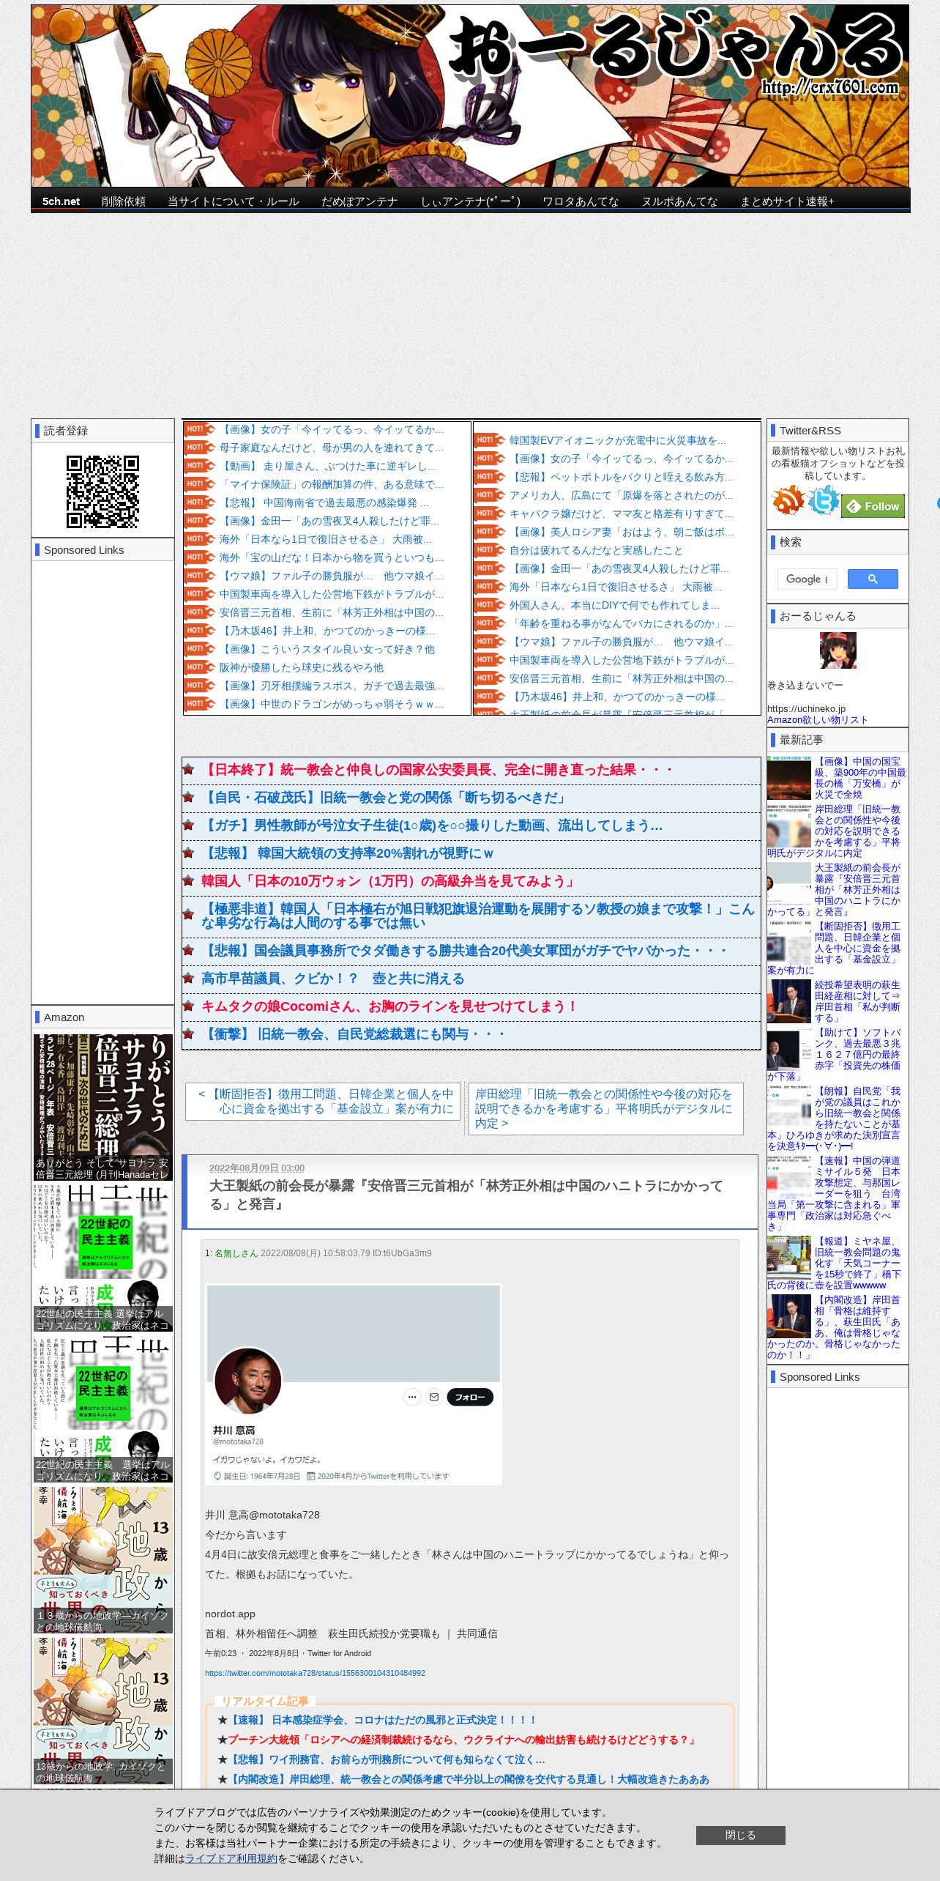Open Amazon book ありがとう そして サヨナラ 安倍晋三元総理
Image resolution: width=940 pixels, height=1881 pixels.
[103, 1107]
